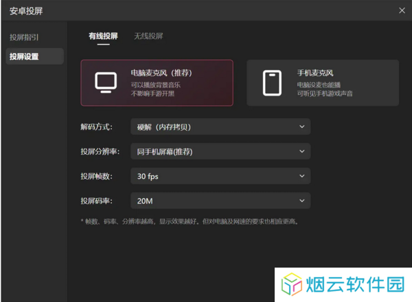Switch to the 无线投屏 tab
This screenshot has width=412, height=302.
tap(148, 36)
